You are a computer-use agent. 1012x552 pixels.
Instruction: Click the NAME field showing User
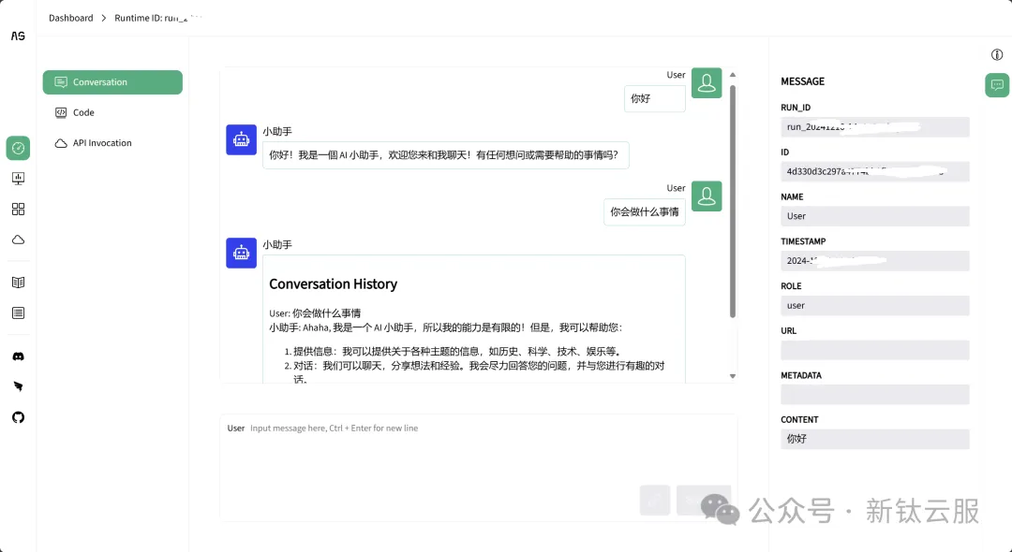pyautogui.click(x=874, y=216)
